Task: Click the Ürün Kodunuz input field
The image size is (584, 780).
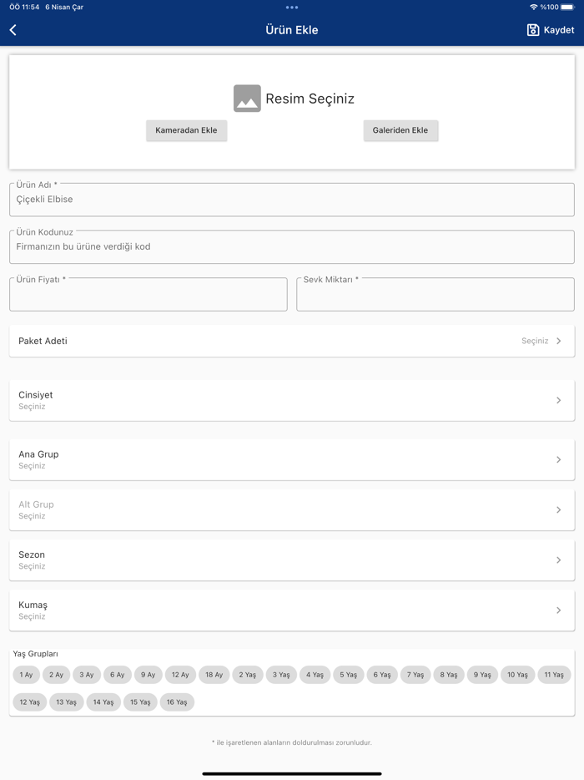Action: pyautogui.click(x=292, y=247)
